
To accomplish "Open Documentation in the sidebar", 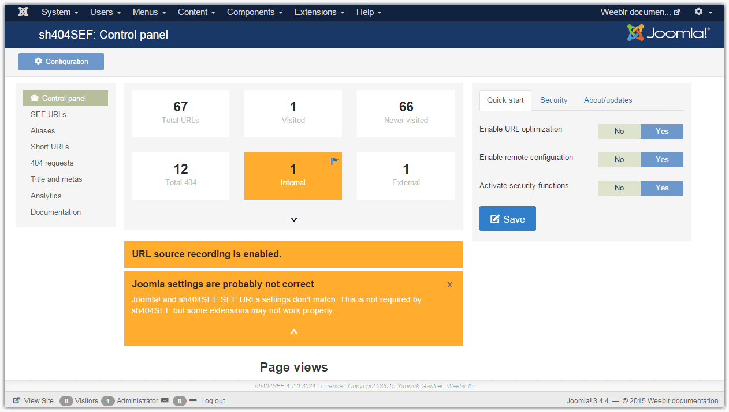I will click(x=56, y=212).
